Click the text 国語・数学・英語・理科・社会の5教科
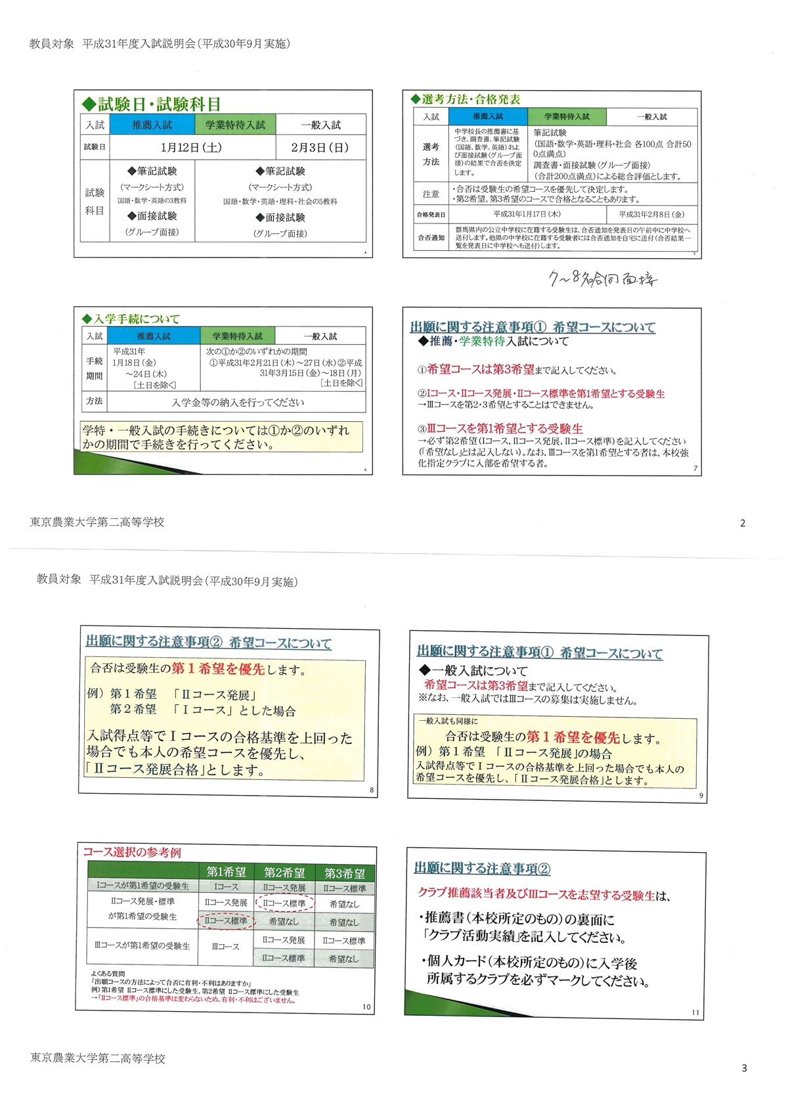Screen dimensions: 788x1115 (x=280, y=202)
